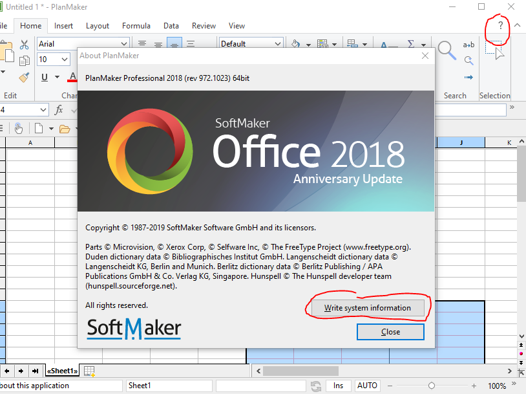Click the fx function icon

[59, 110]
